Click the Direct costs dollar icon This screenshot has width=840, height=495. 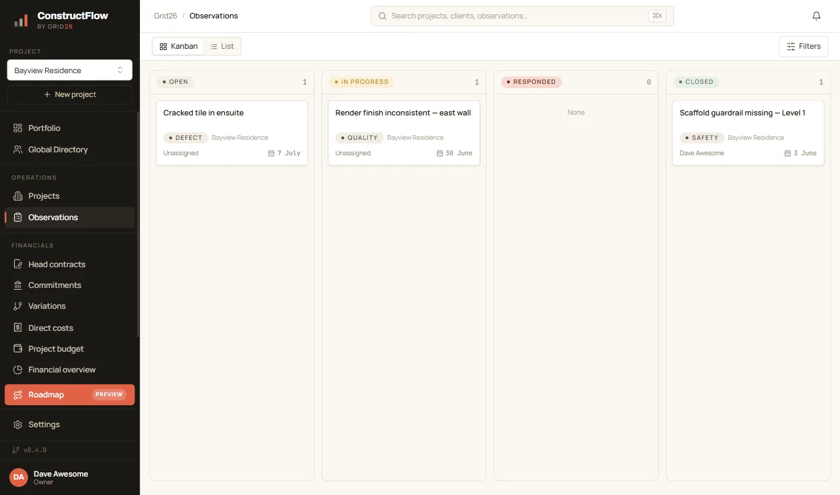tap(18, 328)
